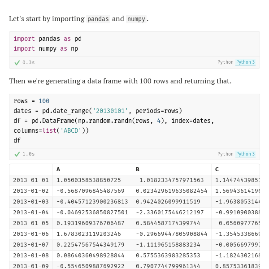The image size is (269, 269).
Task: Click cell value -2.3360175446212197
Action: pyautogui.click(x=169, y=213)
